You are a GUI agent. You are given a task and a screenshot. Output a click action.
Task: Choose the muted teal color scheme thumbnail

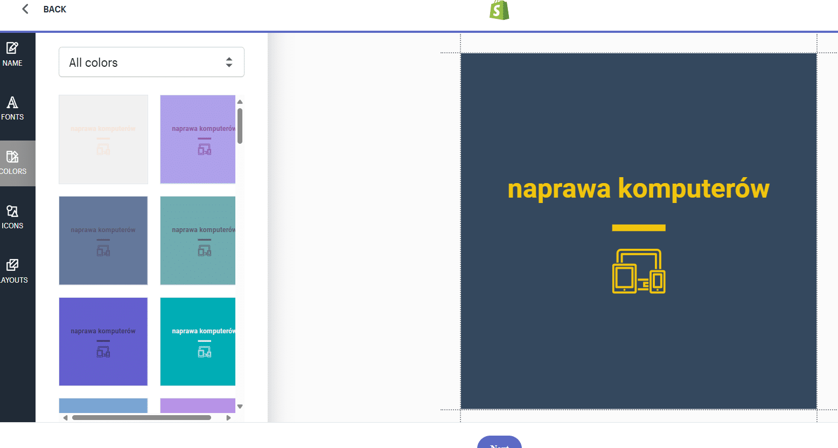[198, 241]
